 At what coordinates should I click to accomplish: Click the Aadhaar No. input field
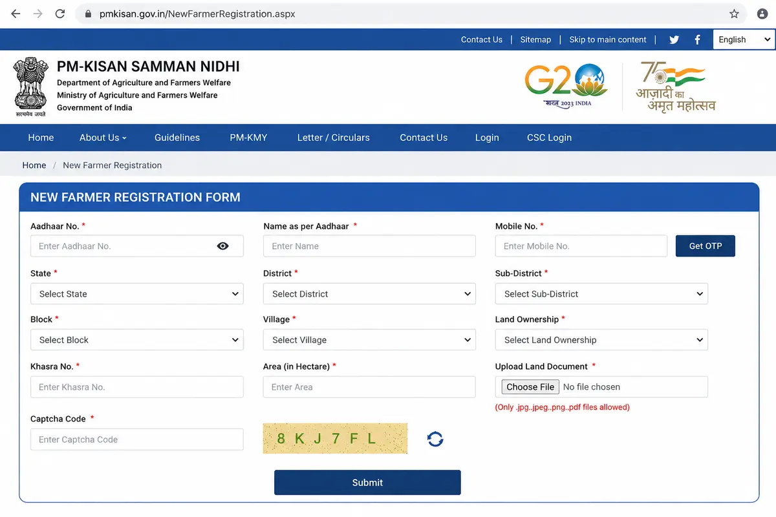click(x=137, y=246)
